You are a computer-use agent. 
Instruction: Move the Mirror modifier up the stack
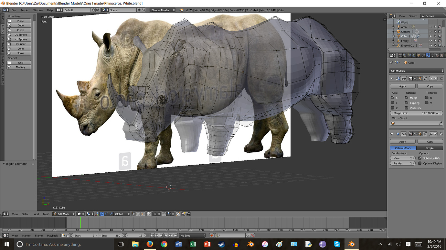(x=431, y=79)
